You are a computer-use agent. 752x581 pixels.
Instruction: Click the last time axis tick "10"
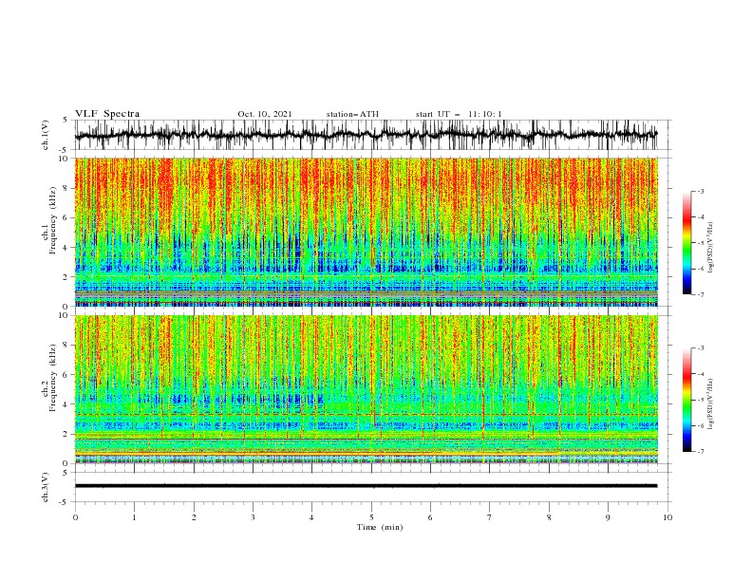pyautogui.click(x=667, y=517)
